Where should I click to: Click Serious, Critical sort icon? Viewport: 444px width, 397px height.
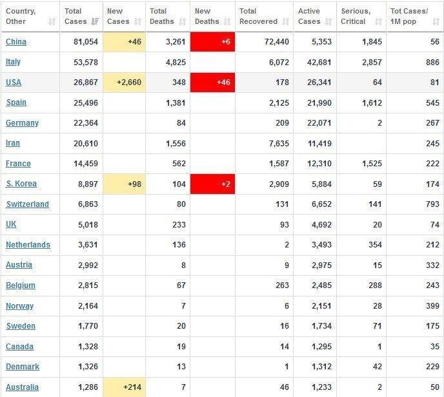pos(378,21)
